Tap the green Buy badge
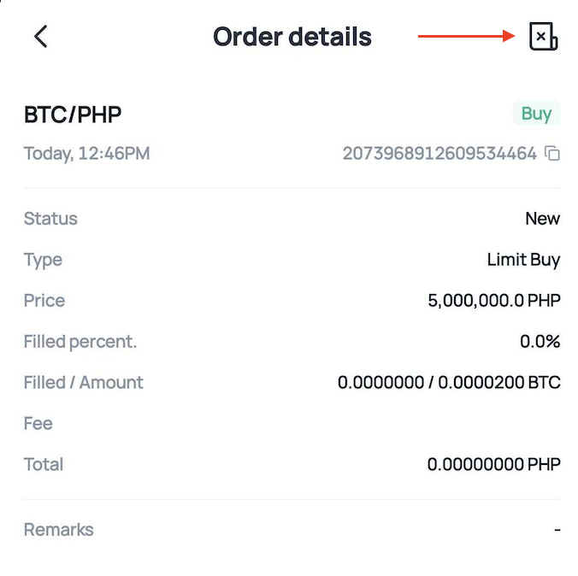Image resolution: width=578 pixels, height=576 pixels. 536,114
